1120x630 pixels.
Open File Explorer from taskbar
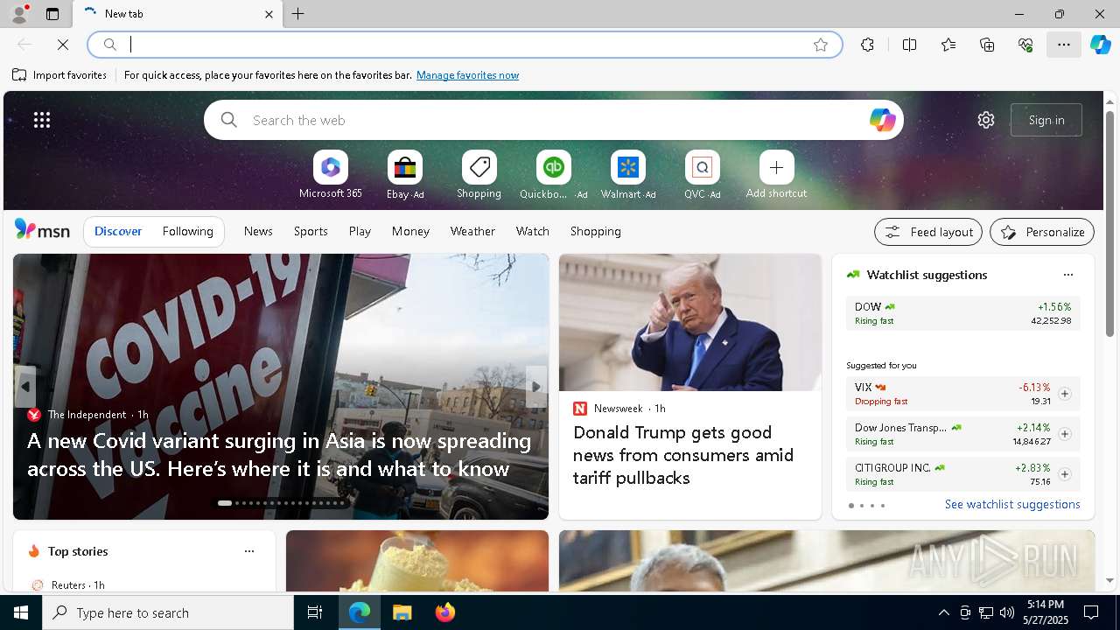pyautogui.click(x=402, y=612)
